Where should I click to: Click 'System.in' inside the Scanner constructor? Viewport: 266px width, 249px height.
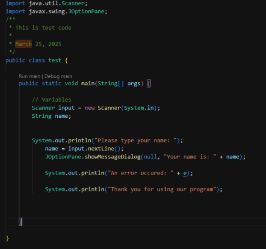pos(139,108)
